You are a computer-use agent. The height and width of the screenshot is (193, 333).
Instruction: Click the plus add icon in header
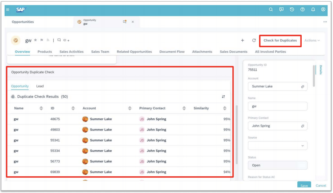click(x=243, y=40)
